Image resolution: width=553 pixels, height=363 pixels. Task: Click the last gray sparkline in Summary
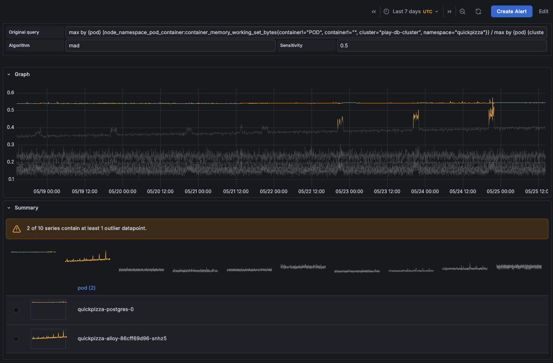519,266
